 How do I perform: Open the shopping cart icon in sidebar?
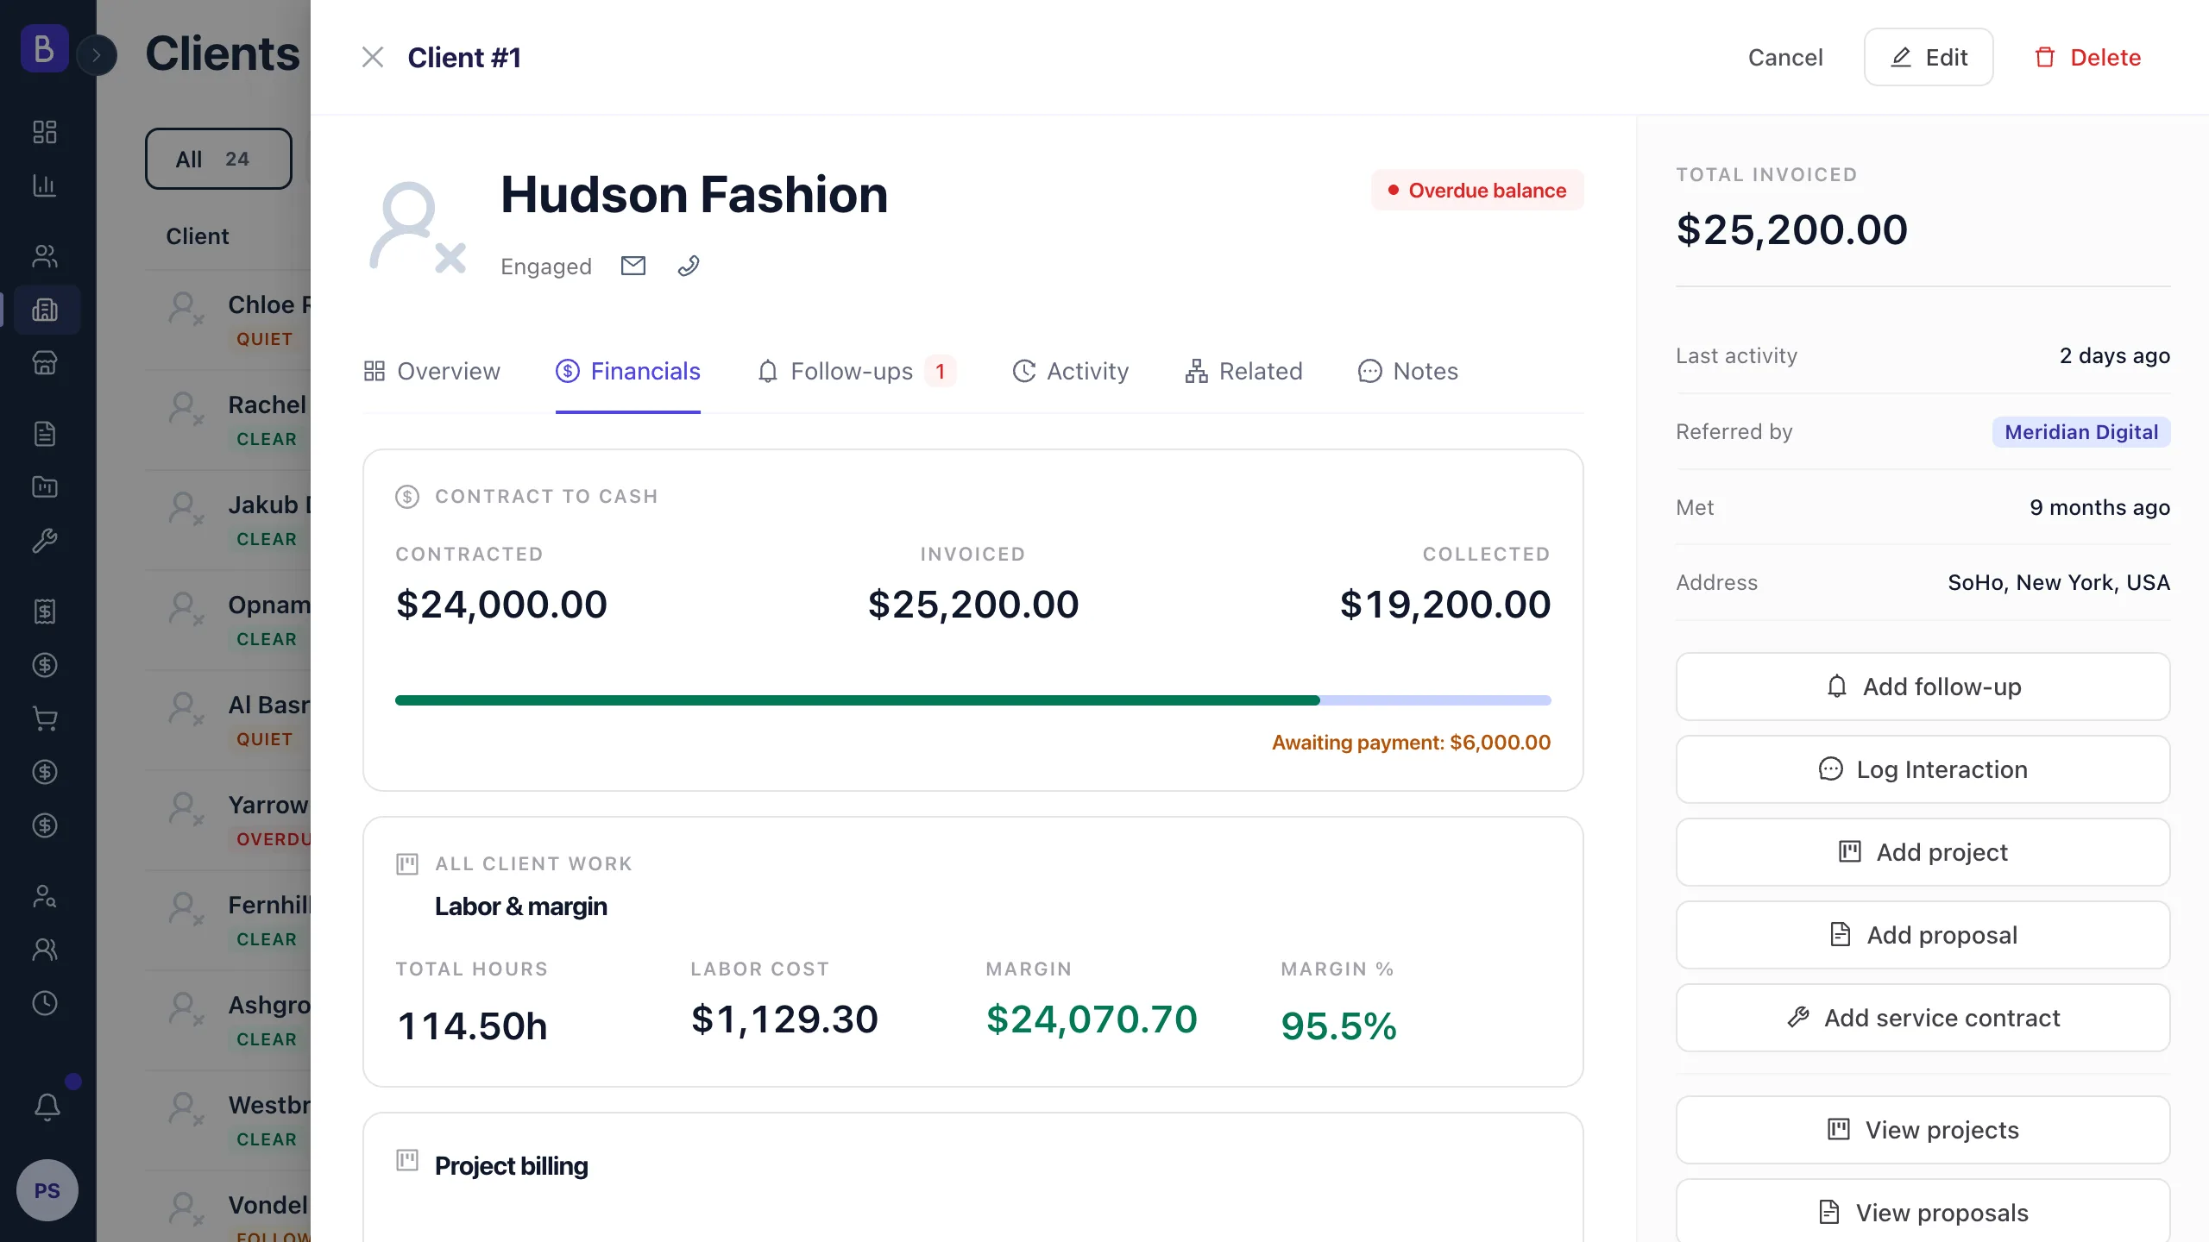(45, 718)
